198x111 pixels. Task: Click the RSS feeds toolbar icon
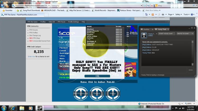pos(153,15)
